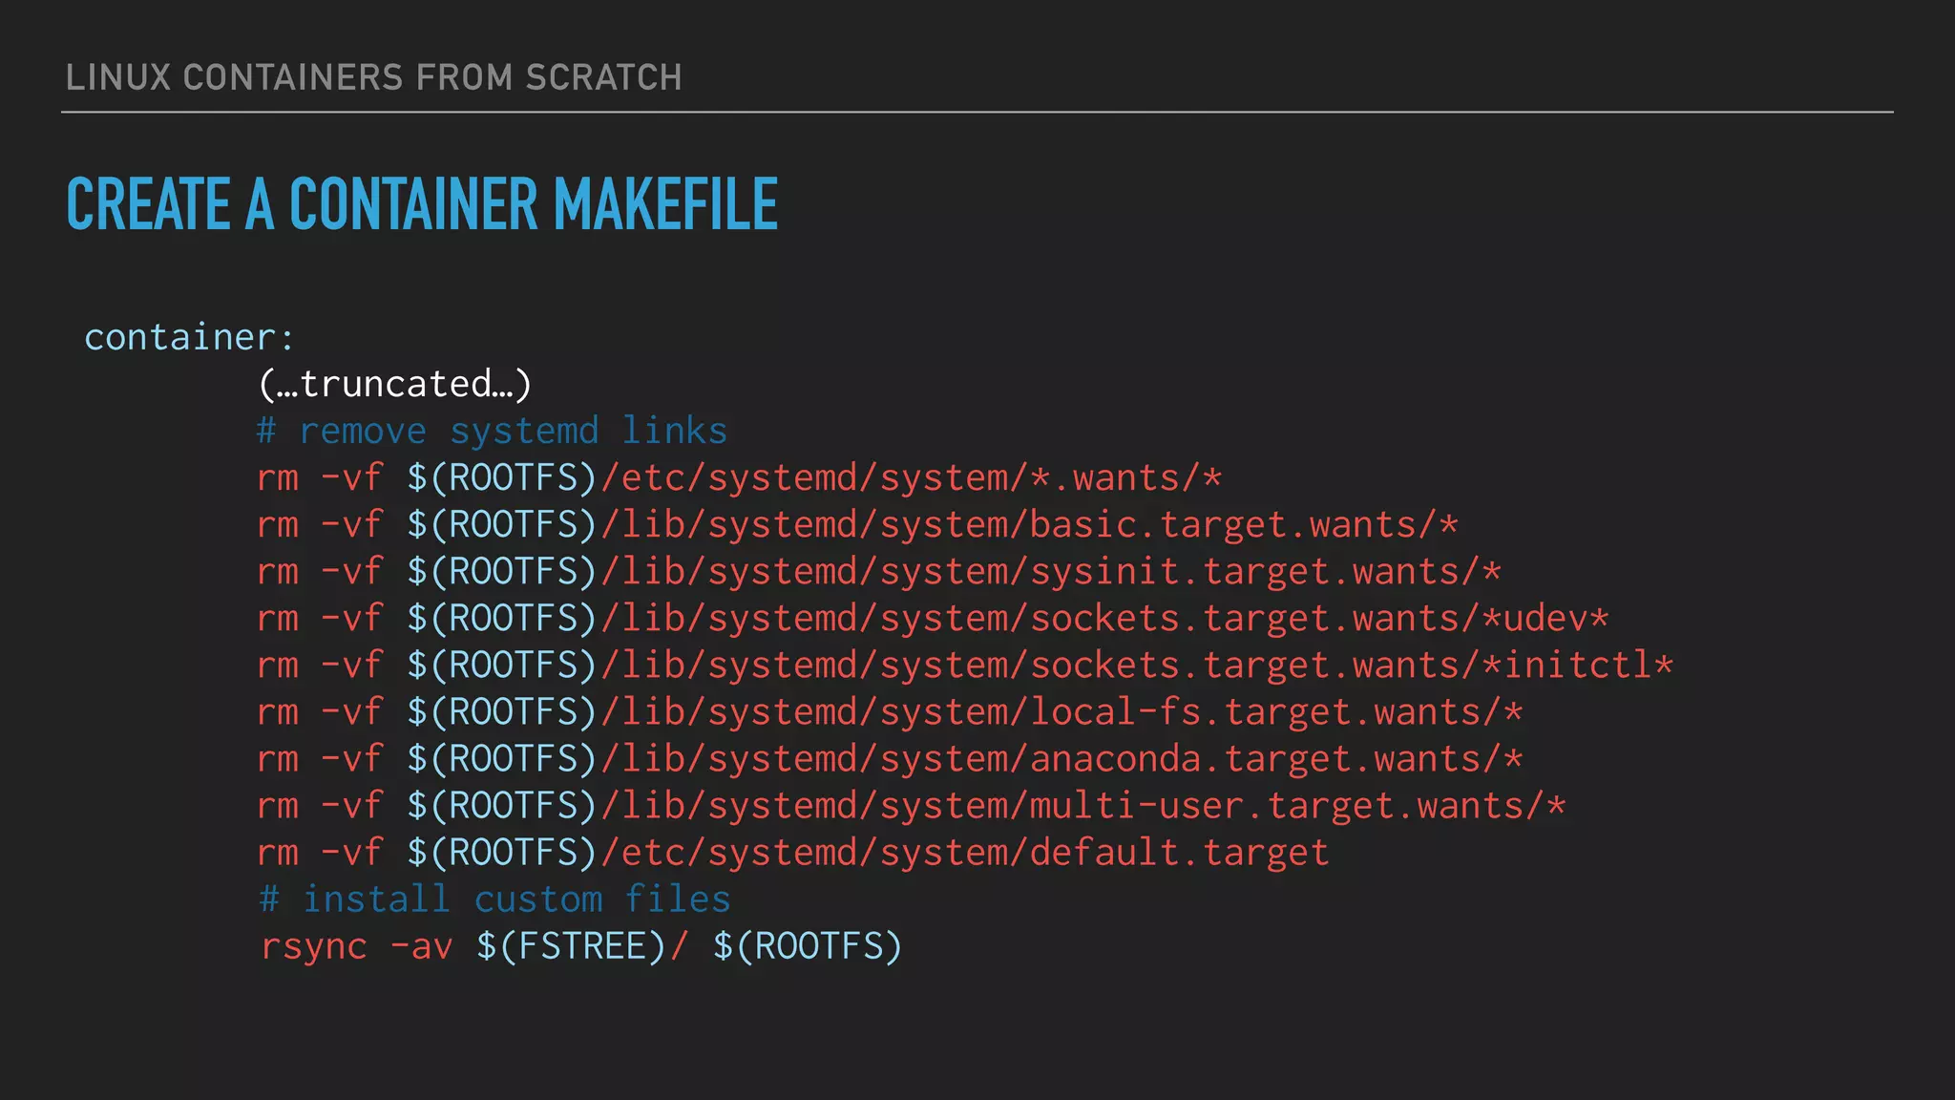Screen dimensions: 1955x1100
Task: Click the '$(FSTREE)/' variable in rsync line
Action: point(581,945)
